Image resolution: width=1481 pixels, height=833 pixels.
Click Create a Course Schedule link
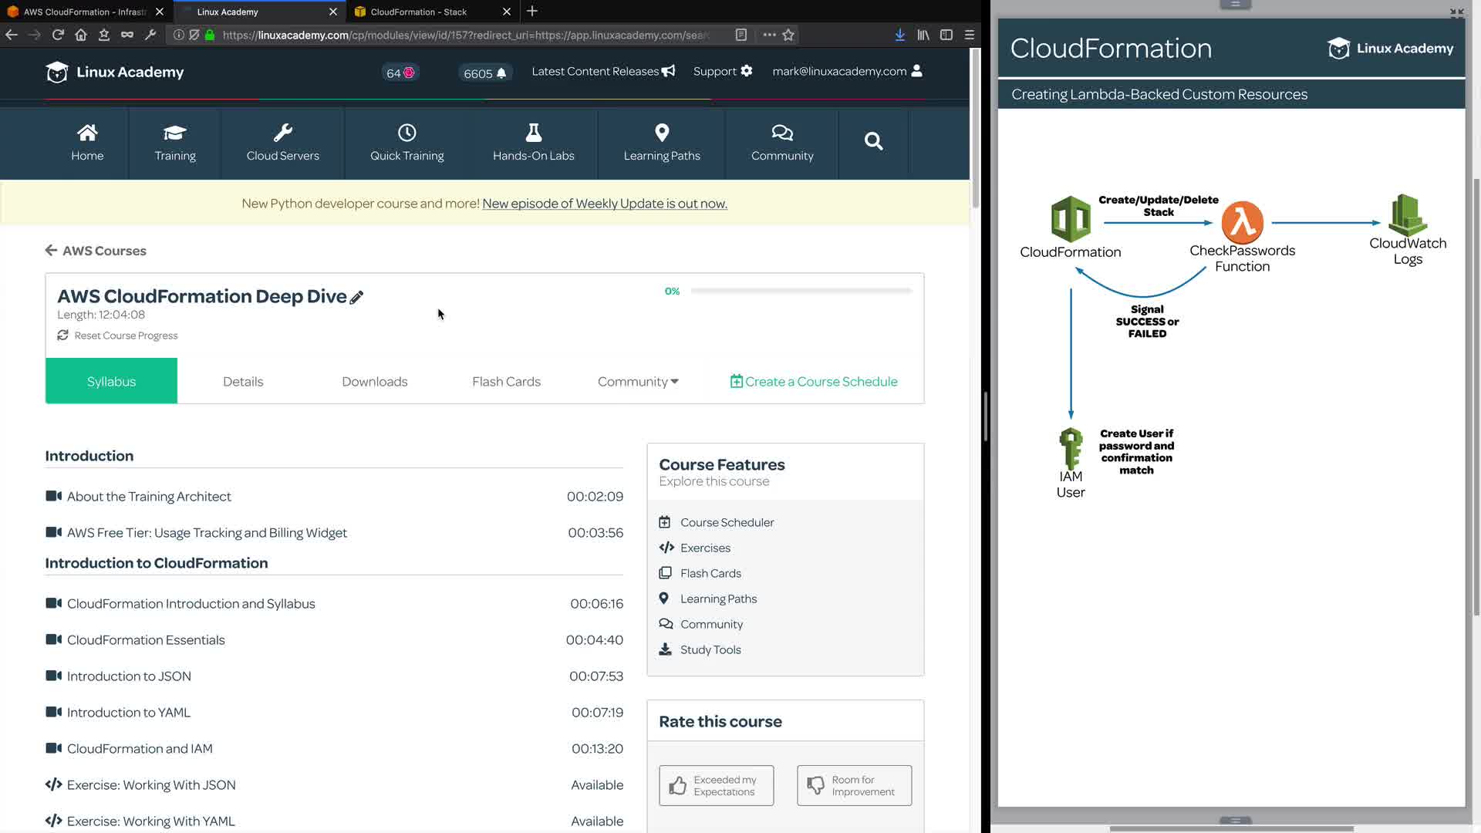tap(814, 382)
